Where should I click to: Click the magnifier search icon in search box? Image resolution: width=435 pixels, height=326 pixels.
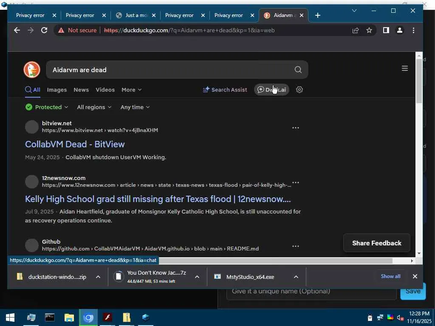[298, 70]
